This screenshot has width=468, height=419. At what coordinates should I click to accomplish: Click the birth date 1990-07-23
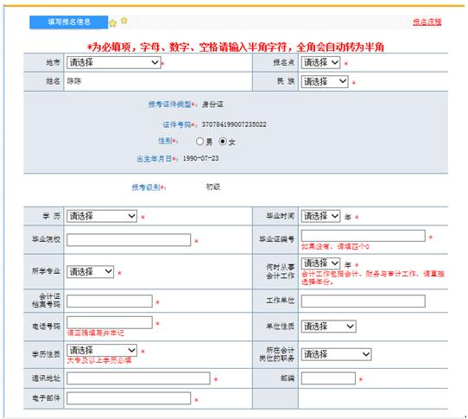(201, 159)
